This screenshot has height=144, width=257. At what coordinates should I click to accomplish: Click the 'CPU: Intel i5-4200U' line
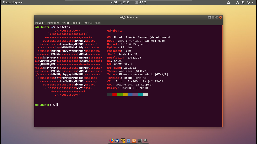pos(136,81)
